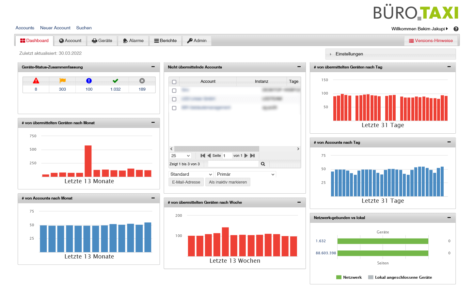Screen dimensions: 474x296
Task: Go to the next page arrow in pager
Action: point(246,155)
